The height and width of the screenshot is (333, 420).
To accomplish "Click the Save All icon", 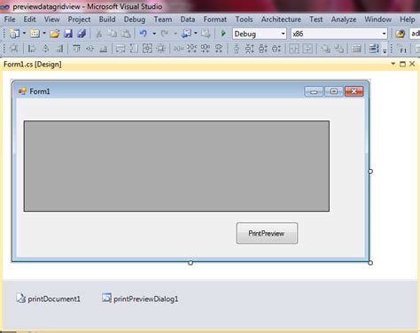I will (x=82, y=34).
